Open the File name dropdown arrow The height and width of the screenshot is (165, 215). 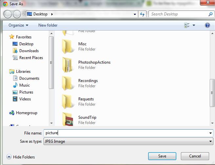point(210,133)
